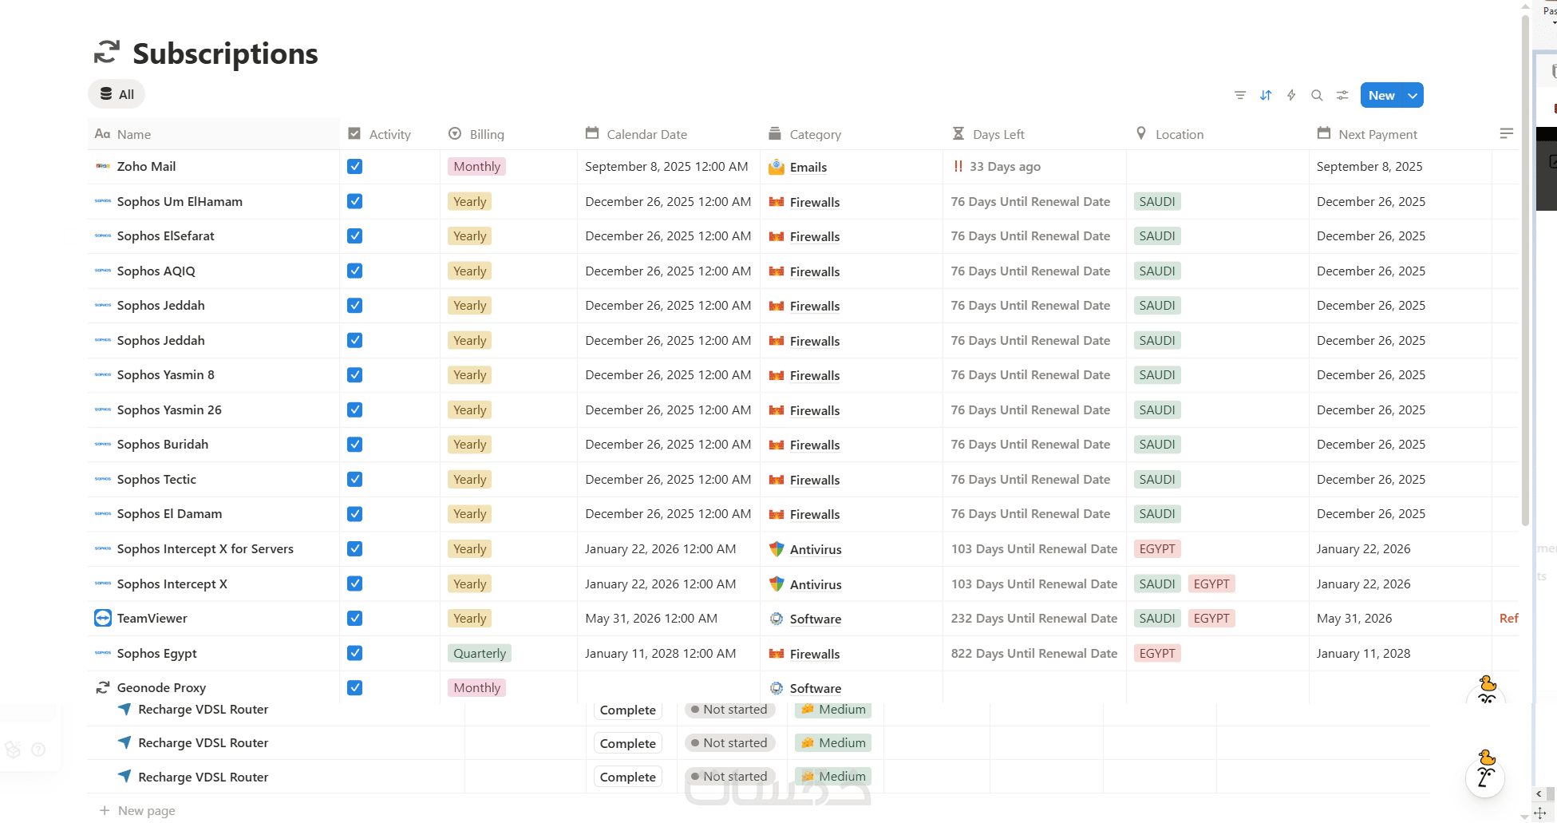This screenshot has height=823, width=1557.
Task: Open the Billing column header menu
Action: [509, 134]
